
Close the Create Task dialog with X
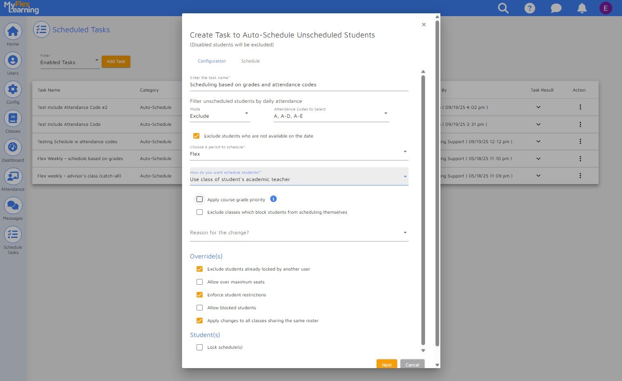424,25
